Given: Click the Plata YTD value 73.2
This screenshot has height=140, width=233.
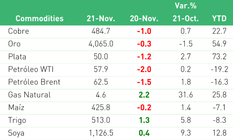Looking at the screenshot, I should pyautogui.click(x=219, y=57).
